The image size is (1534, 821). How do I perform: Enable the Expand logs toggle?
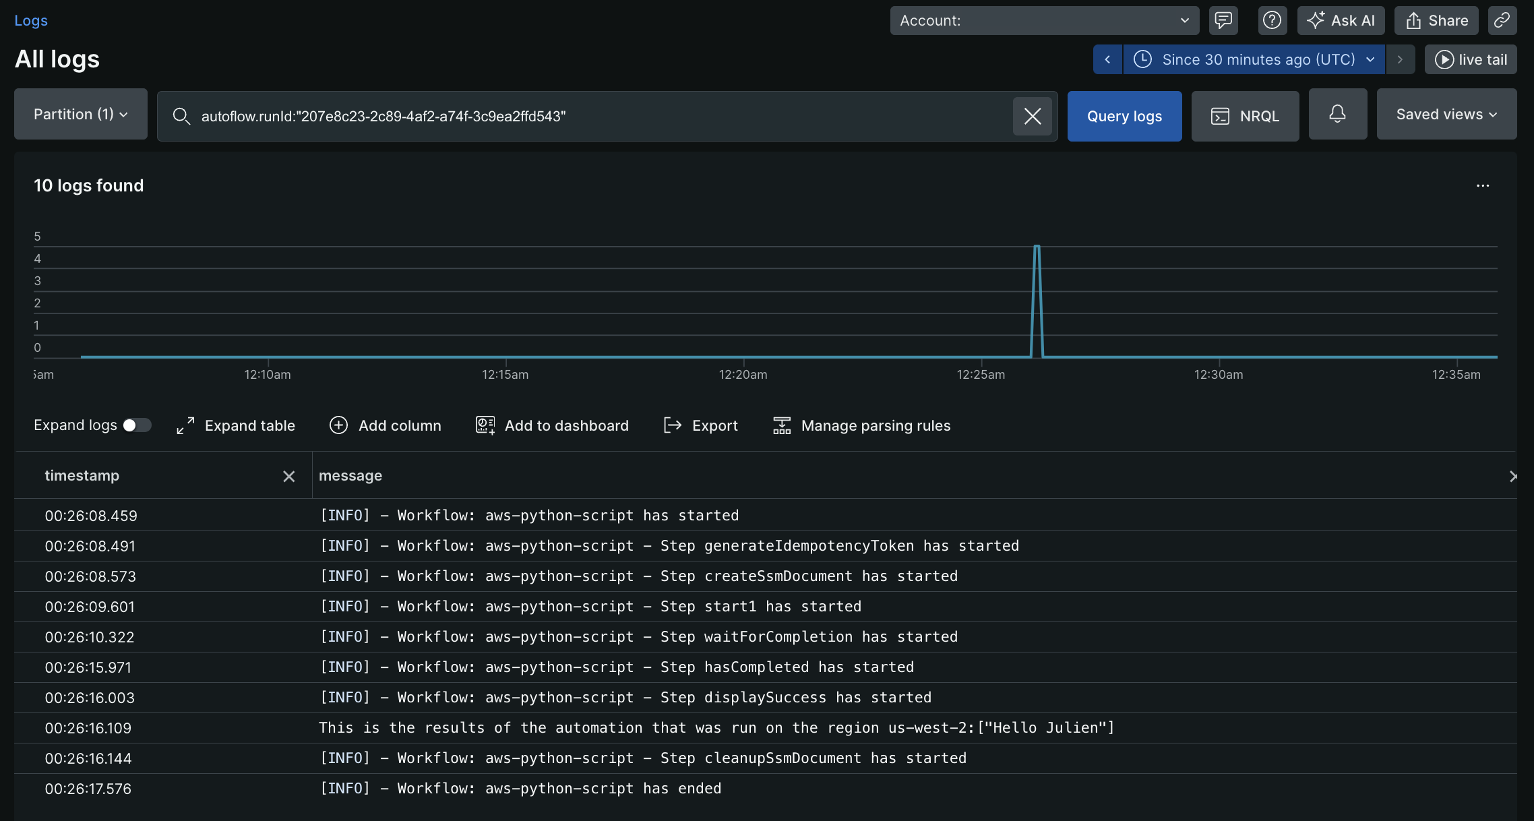tap(136, 425)
